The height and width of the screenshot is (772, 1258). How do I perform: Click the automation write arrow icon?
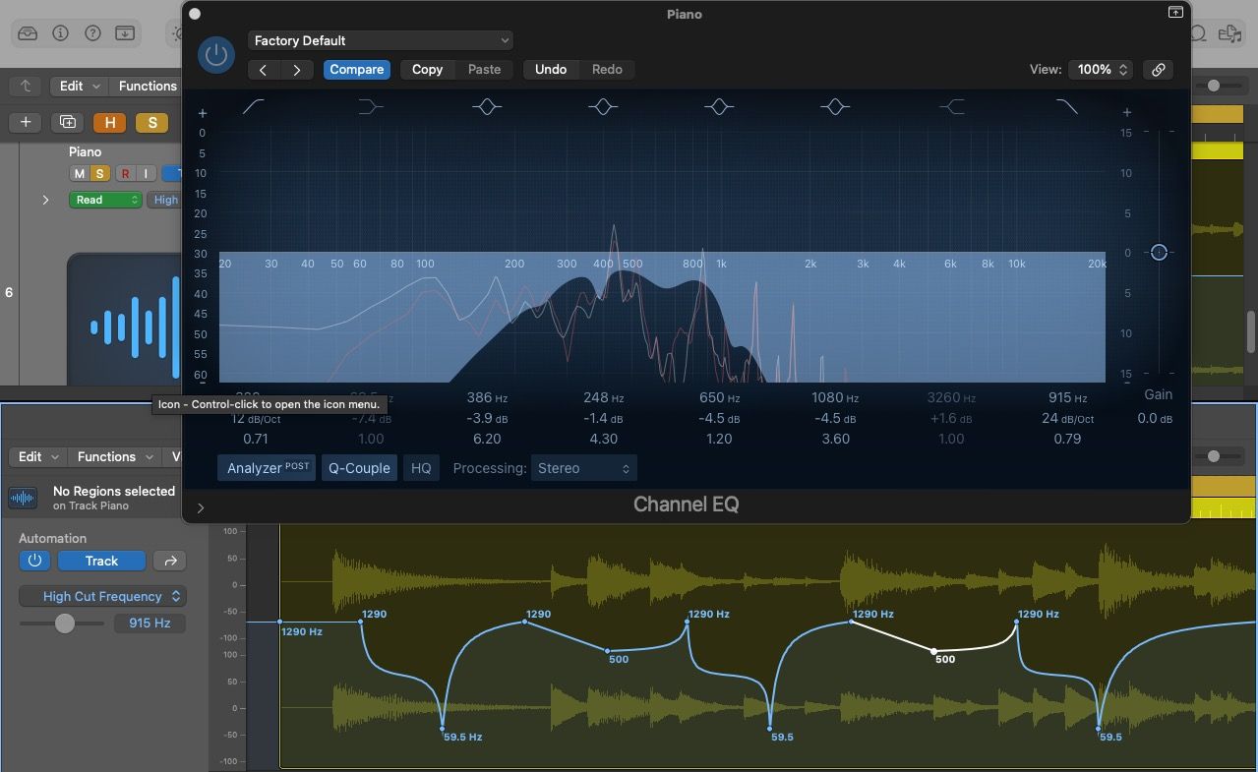click(169, 560)
